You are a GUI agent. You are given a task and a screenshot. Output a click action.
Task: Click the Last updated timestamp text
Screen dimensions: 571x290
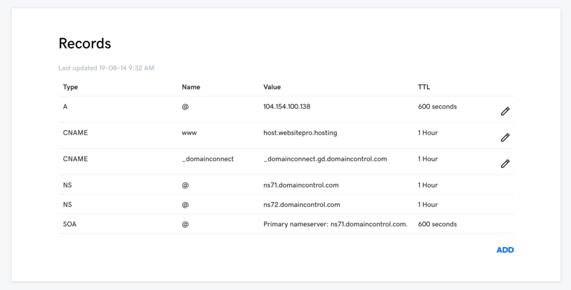click(106, 68)
